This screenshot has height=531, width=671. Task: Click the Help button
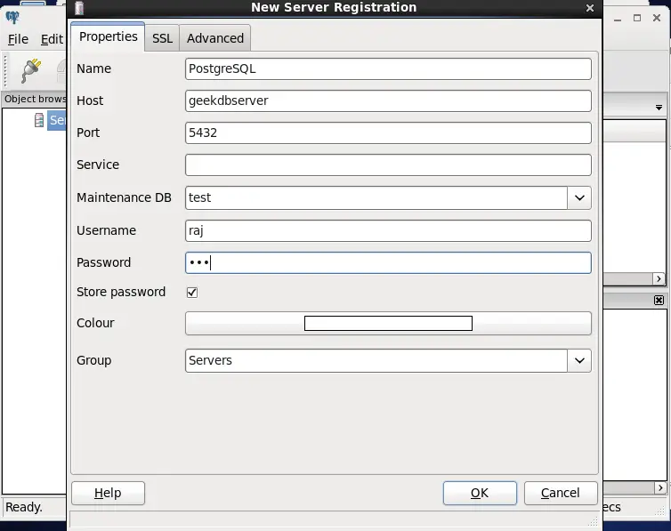pos(108,493)
